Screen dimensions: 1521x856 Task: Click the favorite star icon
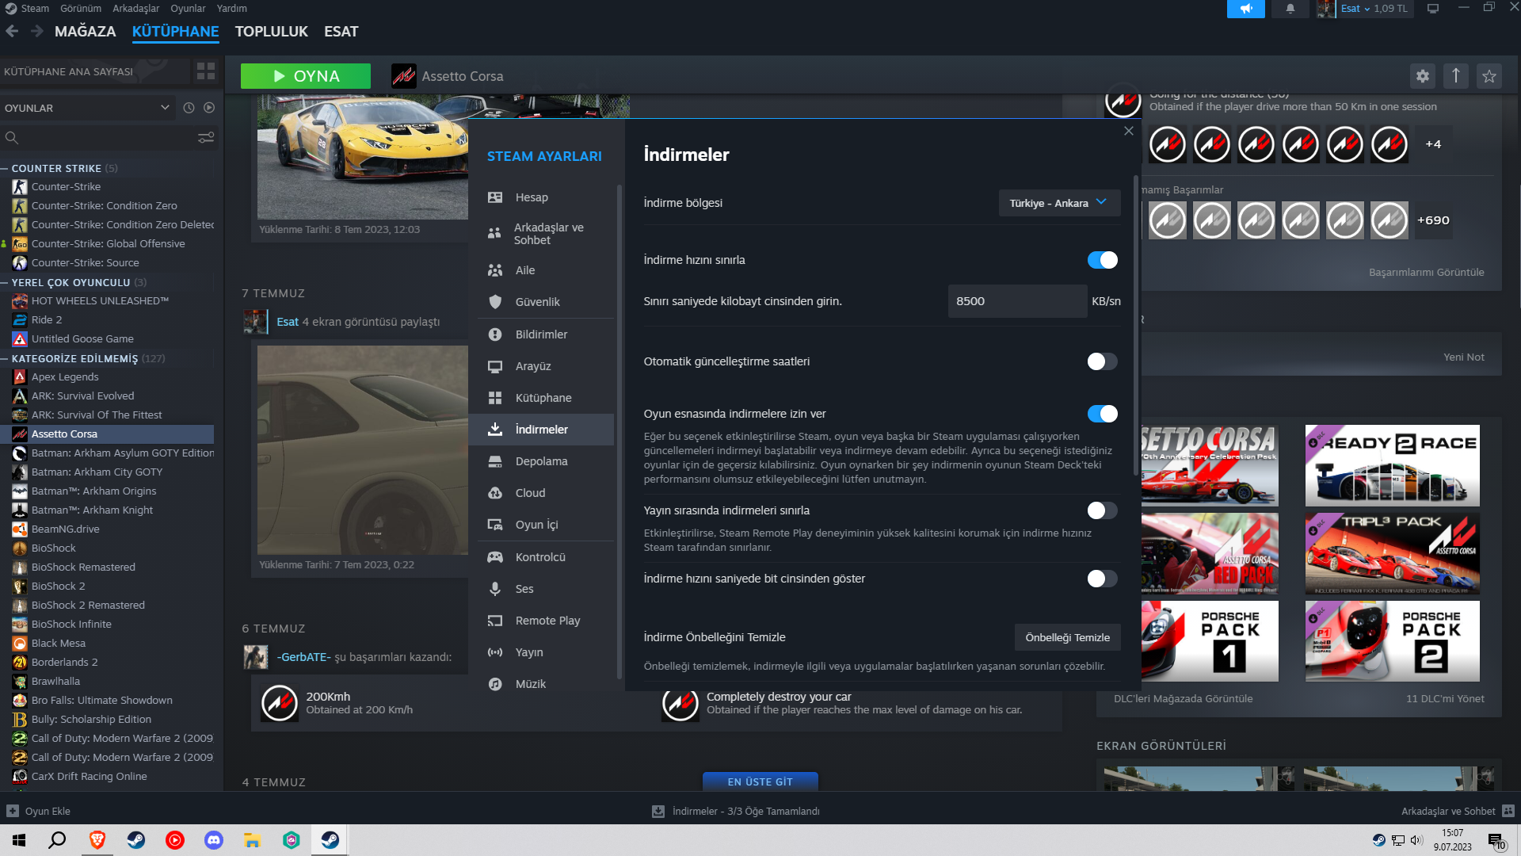click(1489, 76)
